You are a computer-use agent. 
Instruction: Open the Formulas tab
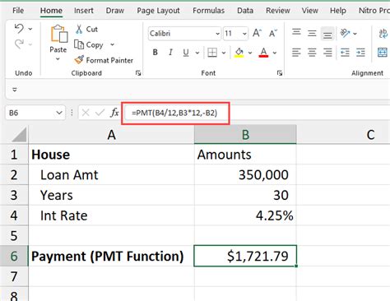point(208,11)
